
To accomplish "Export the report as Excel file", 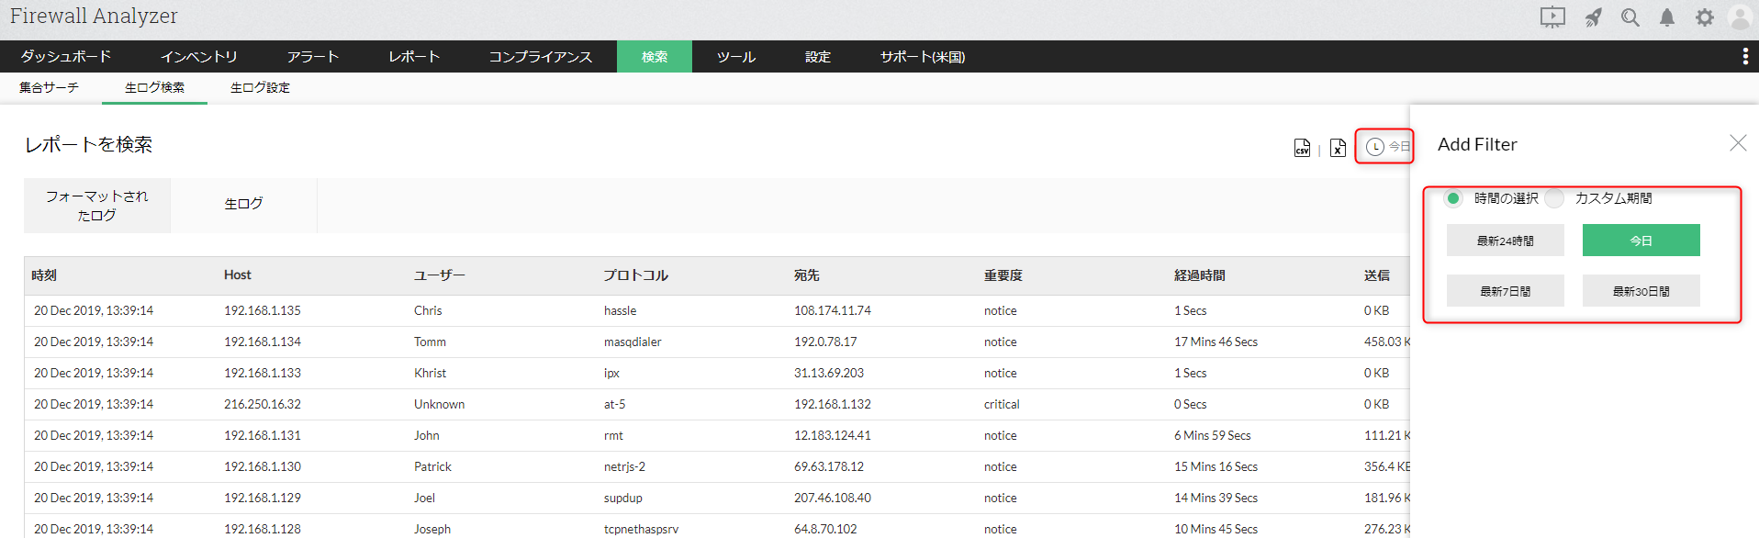I will click(x=1338, y=148).
